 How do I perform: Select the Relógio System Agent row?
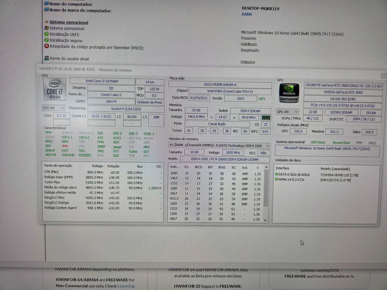pyautogui.click(x=103, y=208)
